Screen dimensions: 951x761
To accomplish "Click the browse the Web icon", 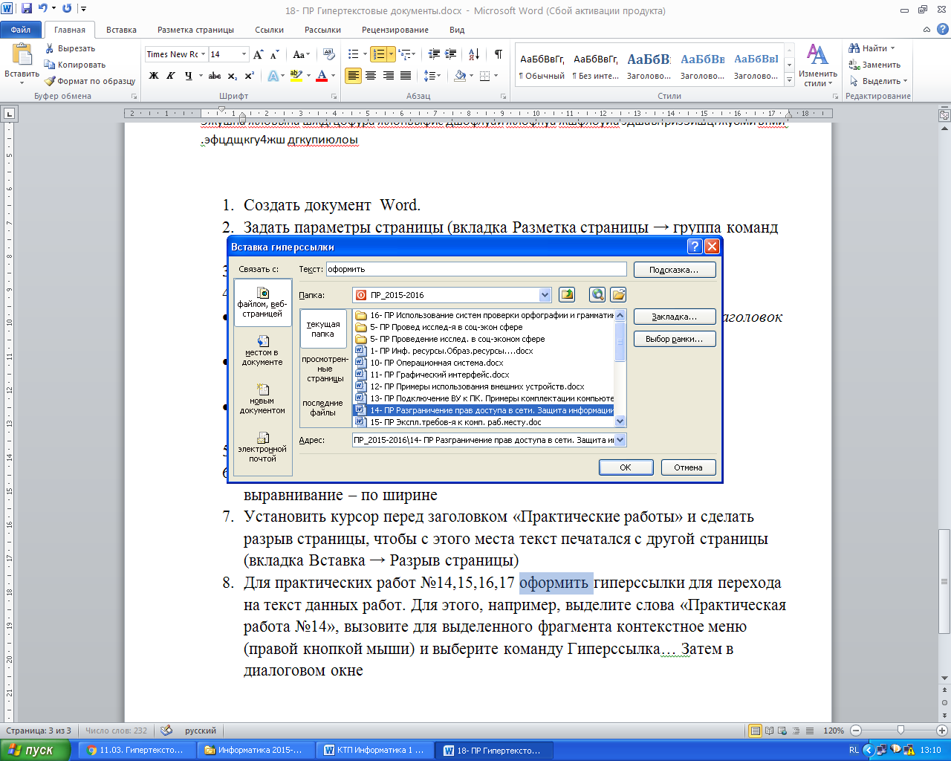I will pyautogui.click(x=597, y=295).
